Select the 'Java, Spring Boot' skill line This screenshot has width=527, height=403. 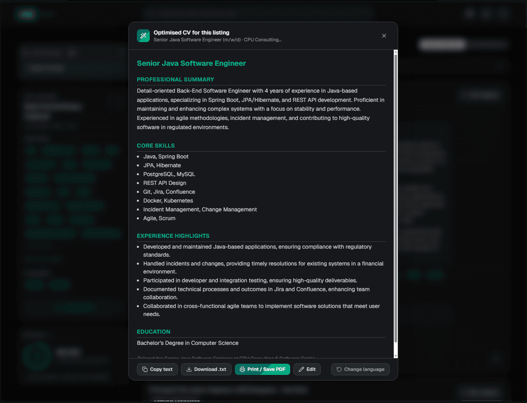166,156
